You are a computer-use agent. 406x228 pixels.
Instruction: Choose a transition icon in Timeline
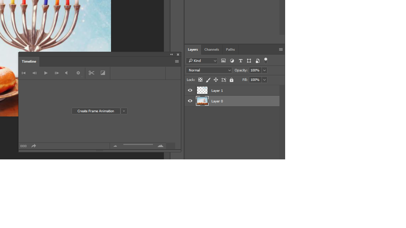103,73
